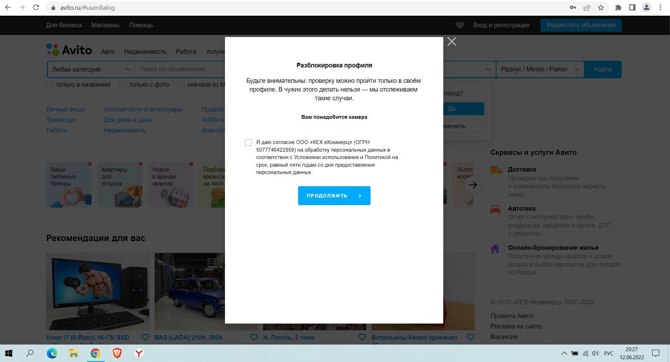
Task: Open the ВАЗ (LADA) 2104, 2004 listing title
Action: (x=188, y=338)
